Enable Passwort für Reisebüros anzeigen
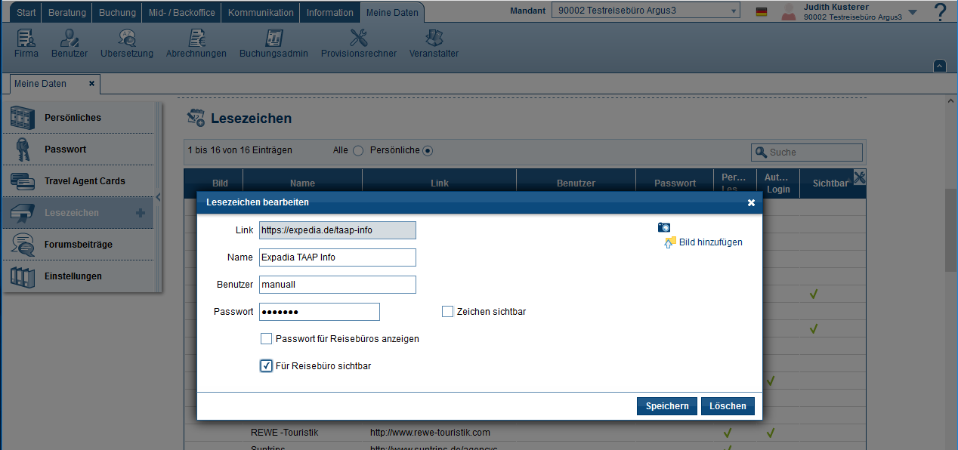The width and height of the screenshot is (958, 450). tap(266, 338)
